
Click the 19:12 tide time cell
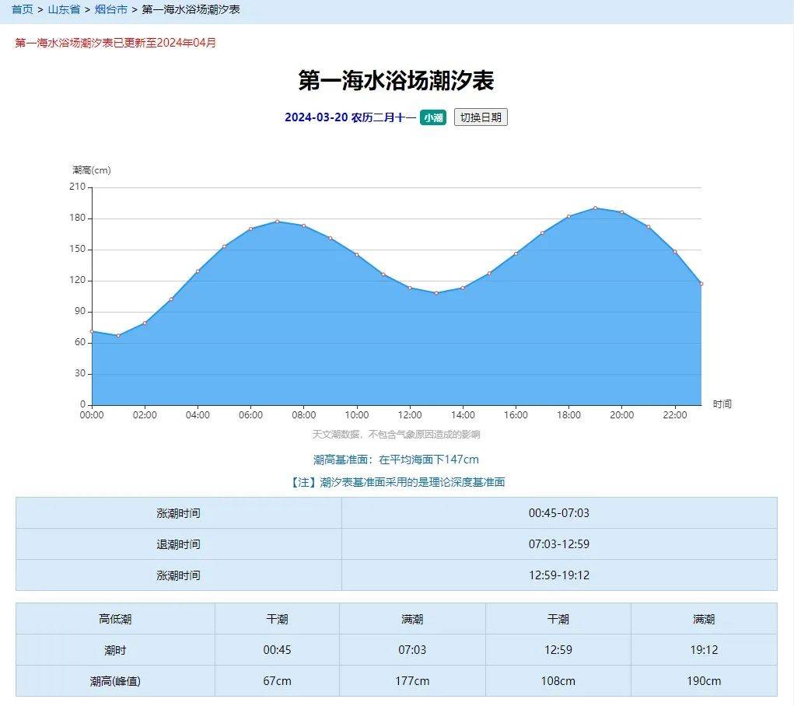(x=703, y=650)
